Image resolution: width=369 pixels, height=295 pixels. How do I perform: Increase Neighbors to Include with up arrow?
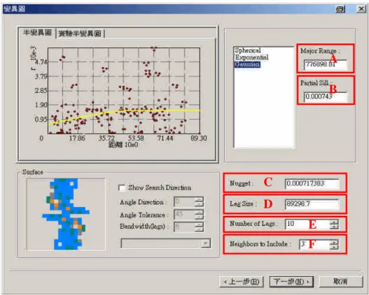334,242
